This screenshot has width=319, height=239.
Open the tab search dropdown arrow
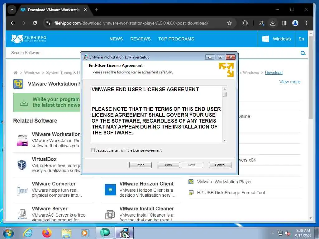12,10
